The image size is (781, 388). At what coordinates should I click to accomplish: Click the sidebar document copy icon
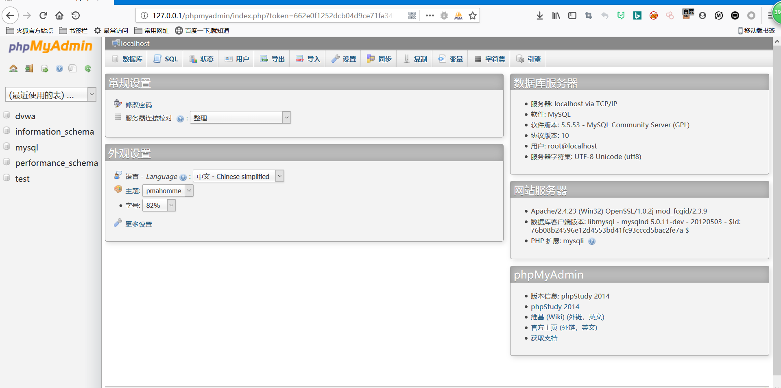[72, 68]
